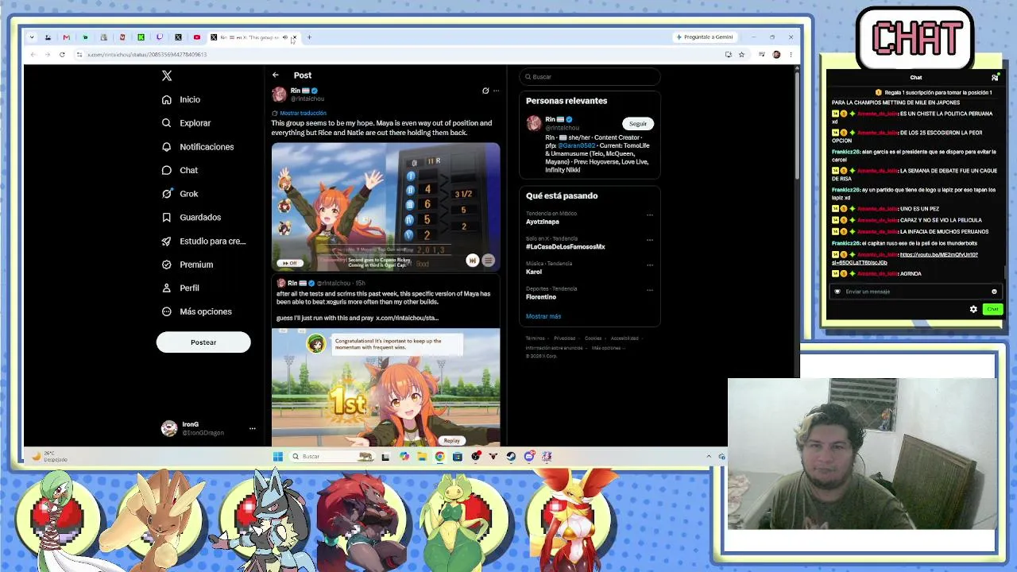Open the Privacidad footer link
The height and width of the screenshot is (572, 1017).
click(564, 338)
